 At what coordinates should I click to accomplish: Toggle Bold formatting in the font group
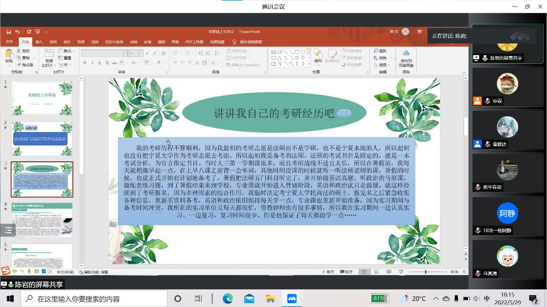coord(85,63)
